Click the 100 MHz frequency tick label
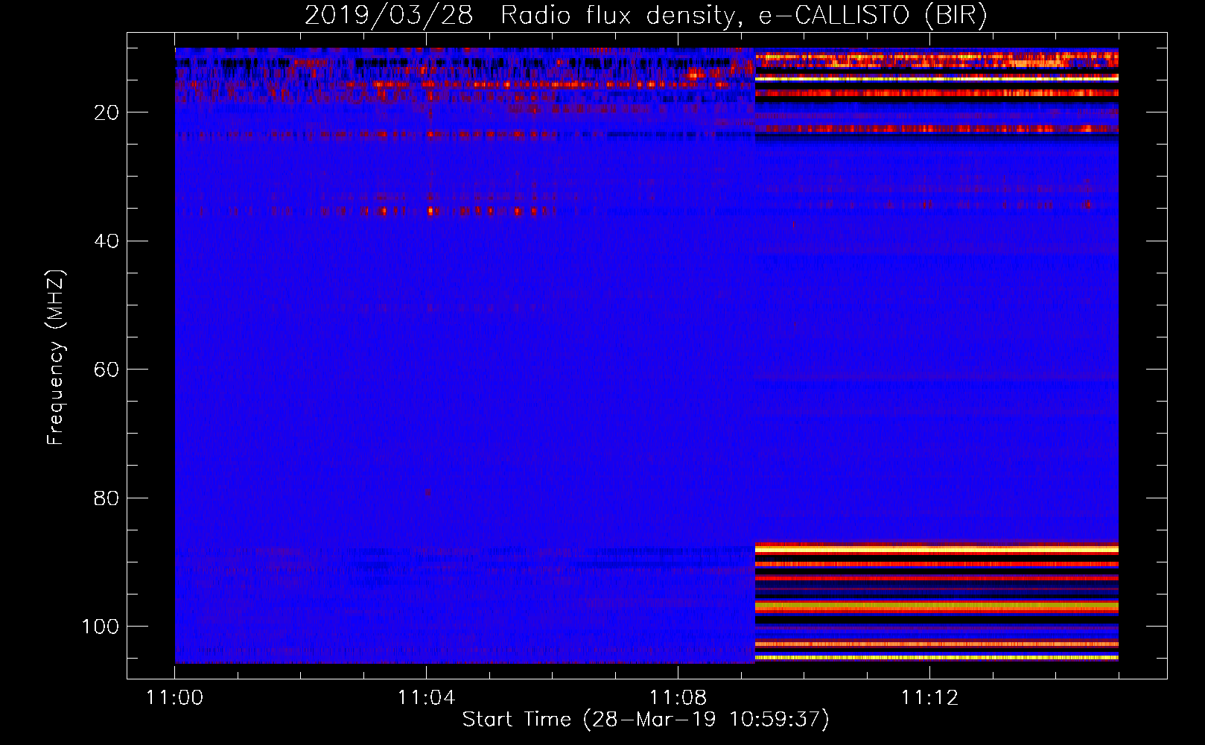This screenshot has height=745, width=1205. coord(101,627)
